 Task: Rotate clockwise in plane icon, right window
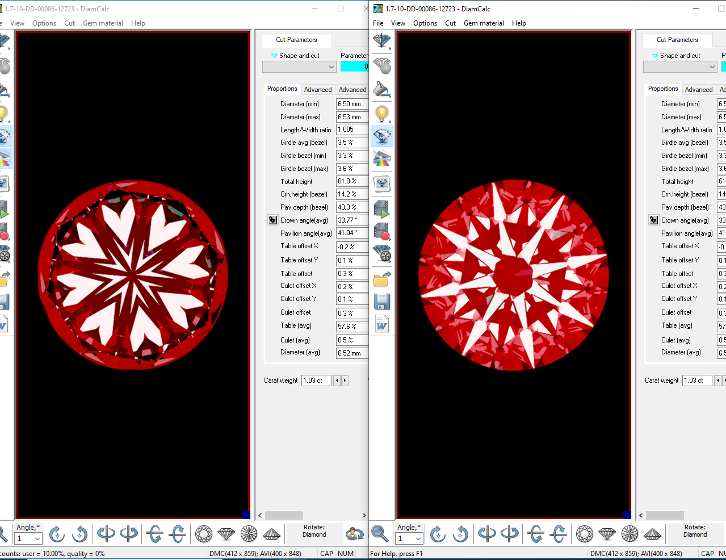pos(438,534)
